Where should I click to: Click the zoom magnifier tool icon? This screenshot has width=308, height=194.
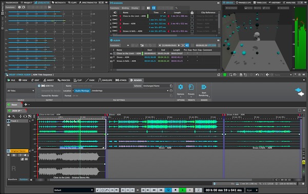[14, 116]
